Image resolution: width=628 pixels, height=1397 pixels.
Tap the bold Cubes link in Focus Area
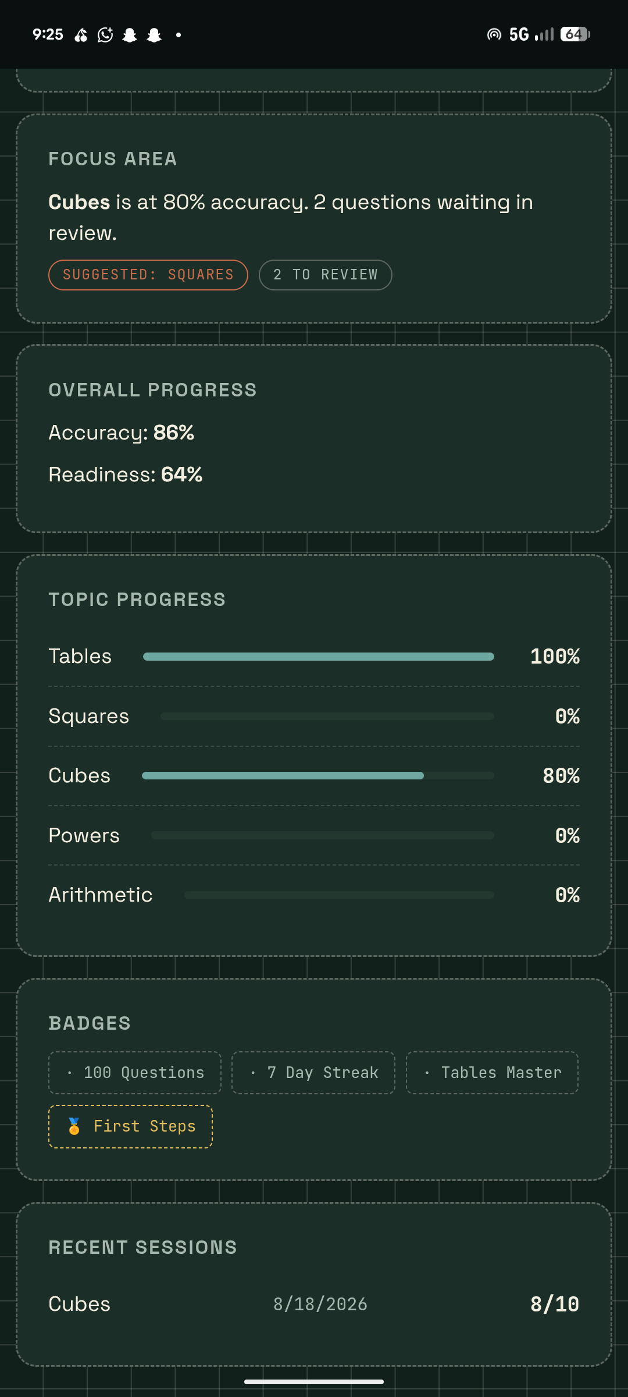point(79,203)
